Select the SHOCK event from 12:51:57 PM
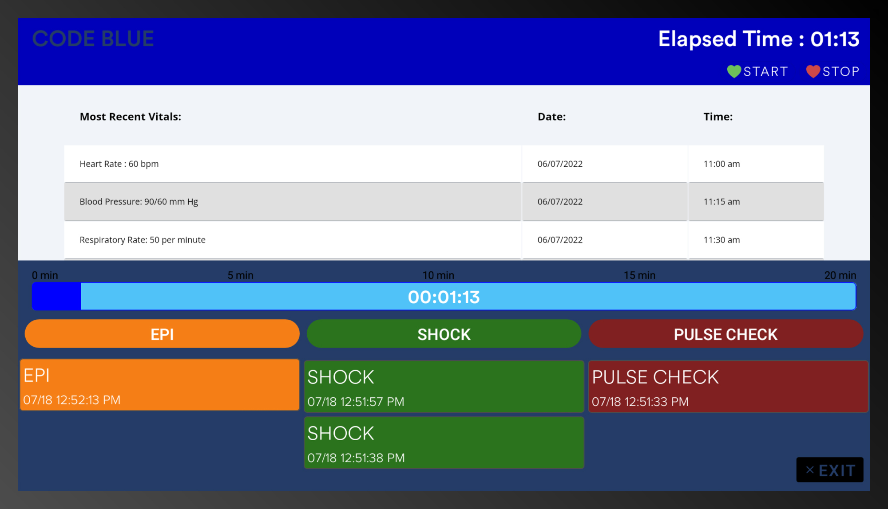Viewport: 888px width, 509px height. coord(444,386)
